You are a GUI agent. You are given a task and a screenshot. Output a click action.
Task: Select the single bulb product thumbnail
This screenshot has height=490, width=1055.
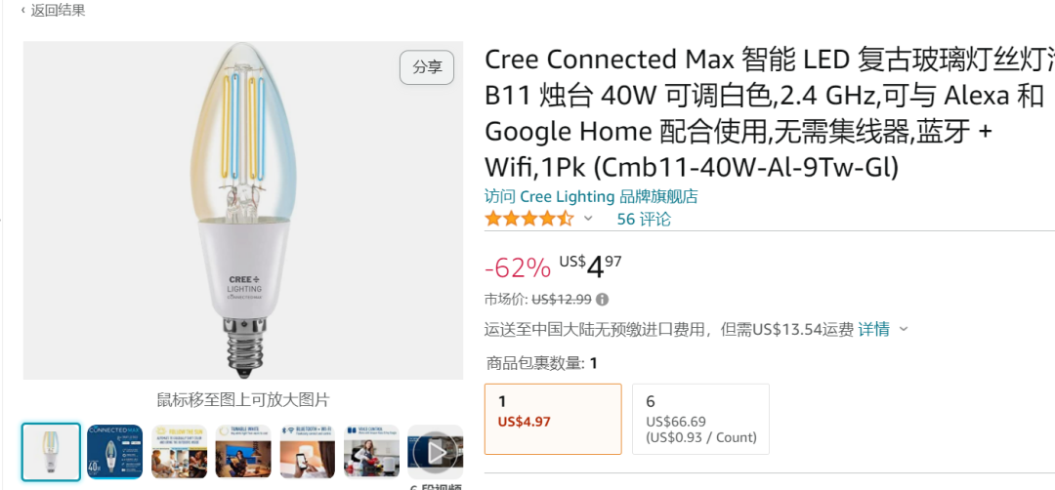pyautogui.click(x=51, y=451)
